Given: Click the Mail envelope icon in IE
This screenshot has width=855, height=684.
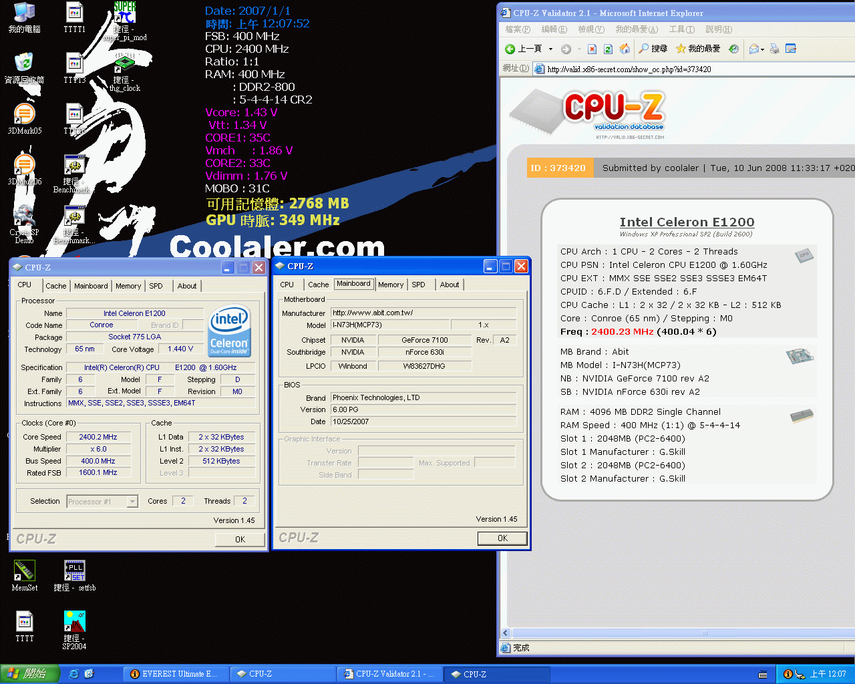Looking at the screenshot, I should tap(754, 49).
